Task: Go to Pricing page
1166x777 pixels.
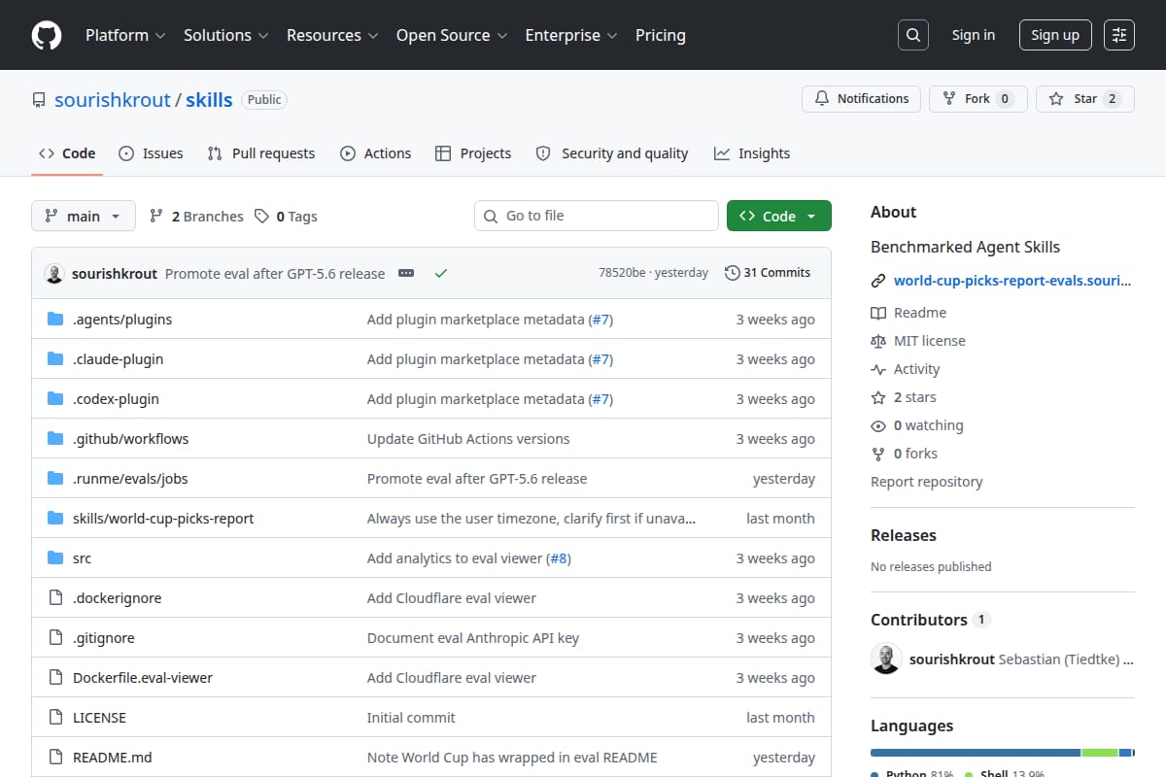Action: pyautogui.click(x=661, y=35)
